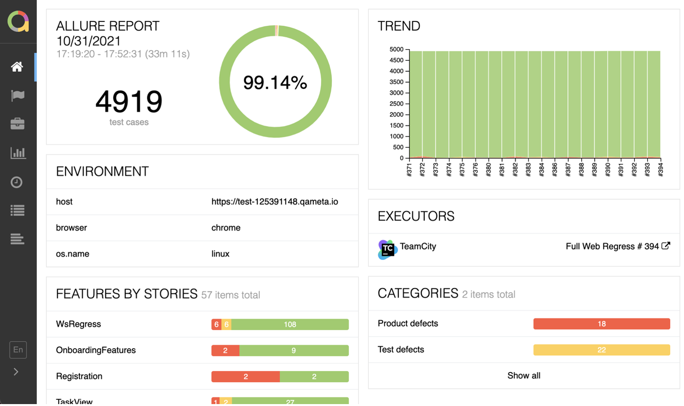Open the WsRegress feature row
This screenshot has width=684, height=406.
click(78, 324)
